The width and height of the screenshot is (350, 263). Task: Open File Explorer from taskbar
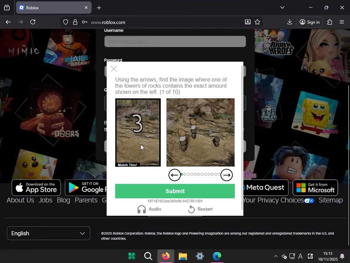[183, 256]
